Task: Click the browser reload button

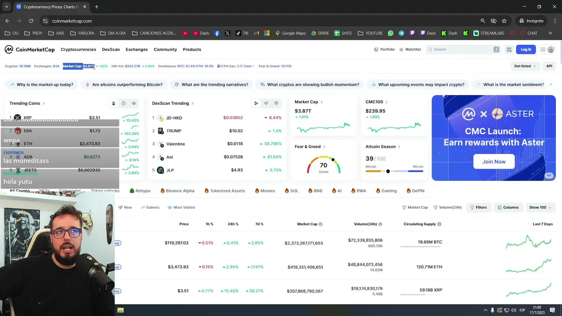Action: coord(31,21)
